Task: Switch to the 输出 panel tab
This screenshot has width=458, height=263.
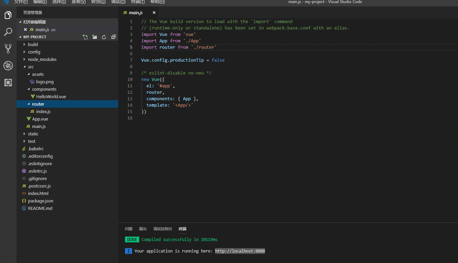Action: pyautogui.click(x=143, y=229)
